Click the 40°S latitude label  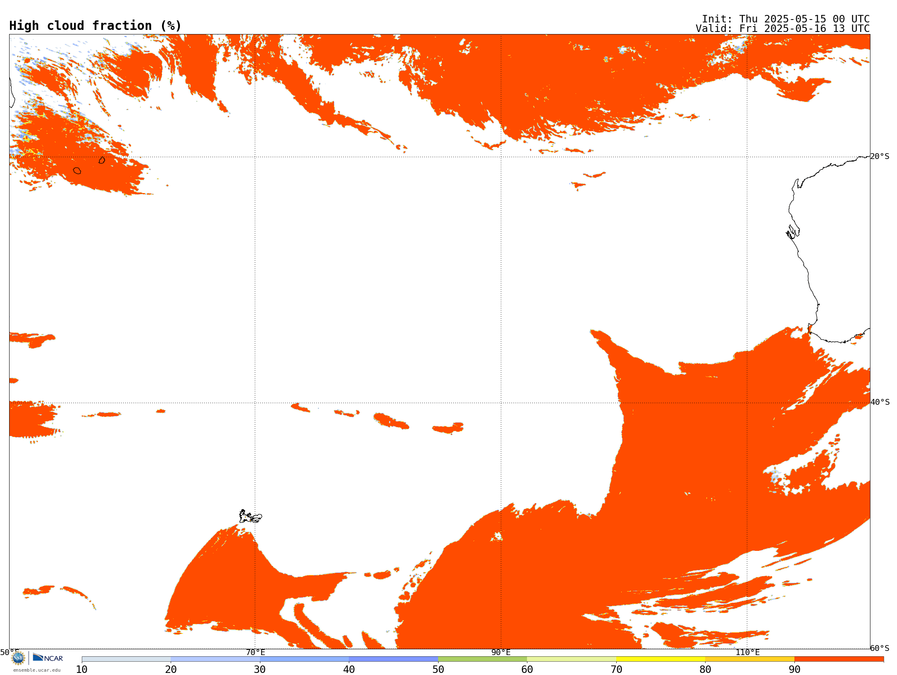(x=880, y=402)
